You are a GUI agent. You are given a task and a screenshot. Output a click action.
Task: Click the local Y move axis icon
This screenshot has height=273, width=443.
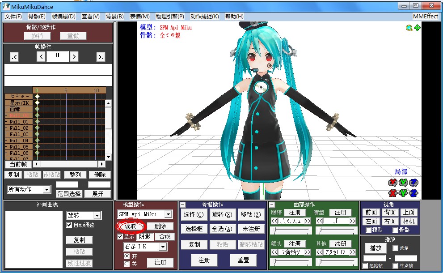pos(403,193)
